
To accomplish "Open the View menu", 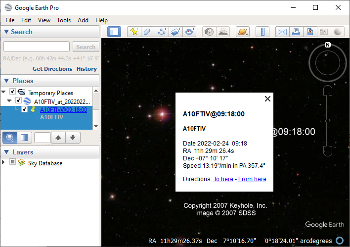I will tap(44, 20).
